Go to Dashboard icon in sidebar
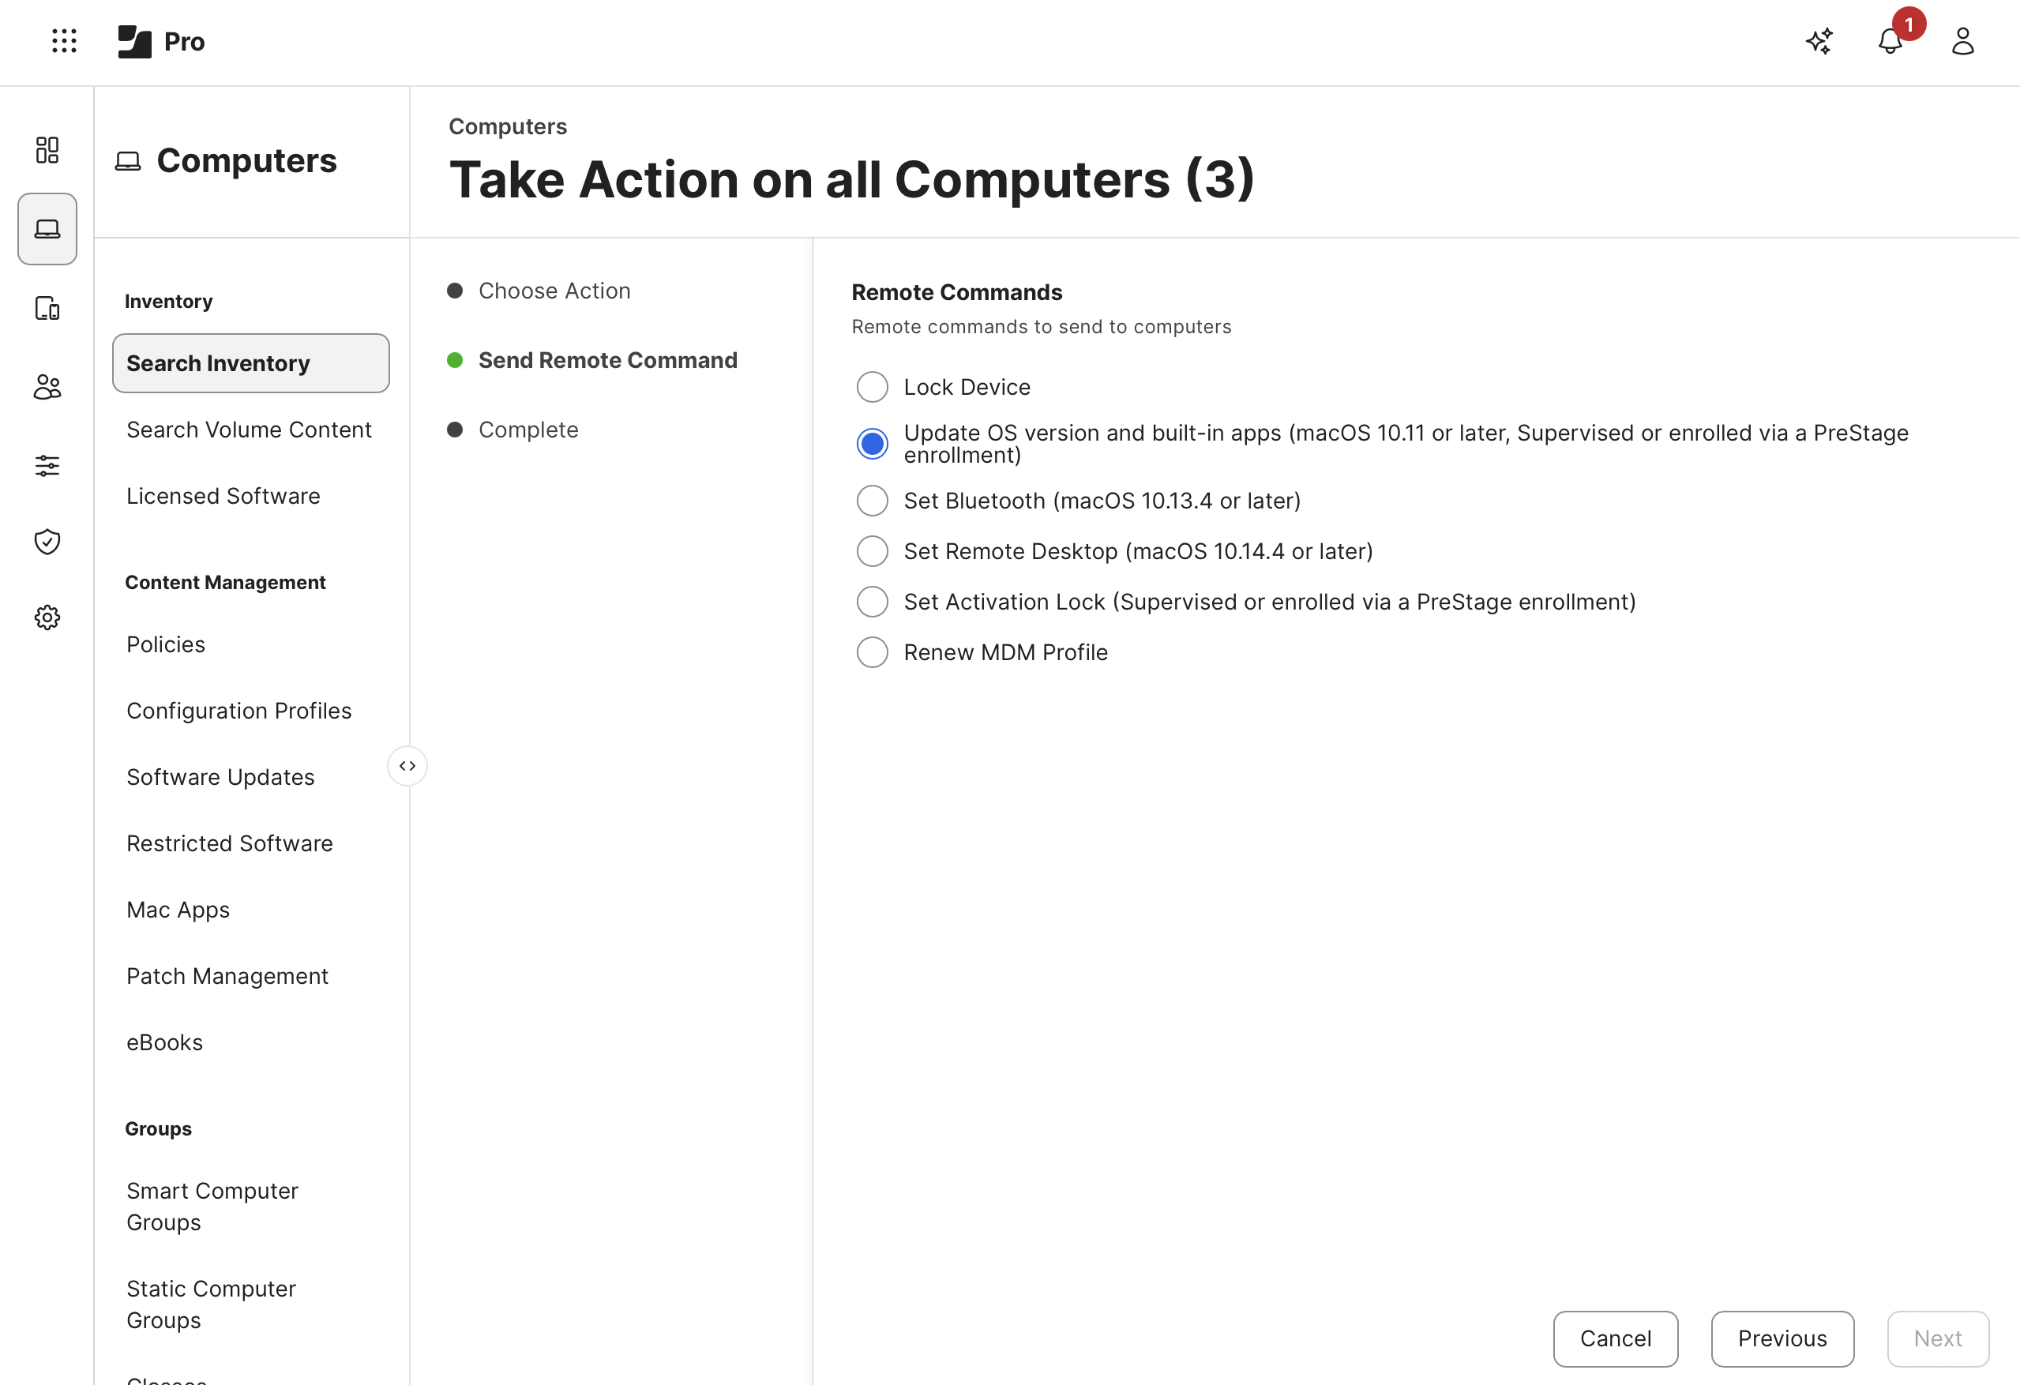The width and height of the screenshot is (2020, 1385). tap(47, 149)
